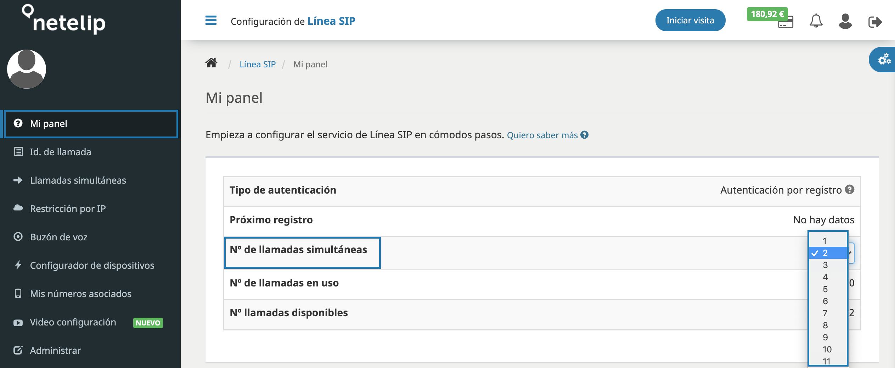Image resolution: width=895 pixels, height=368 pixels.
Task: Open the notification bell
Action: click(x=816, y=21)
